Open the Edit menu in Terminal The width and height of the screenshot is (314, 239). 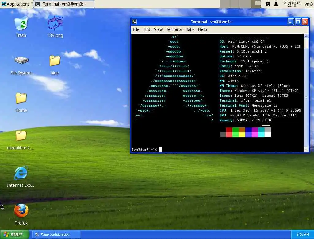(147, 29)
